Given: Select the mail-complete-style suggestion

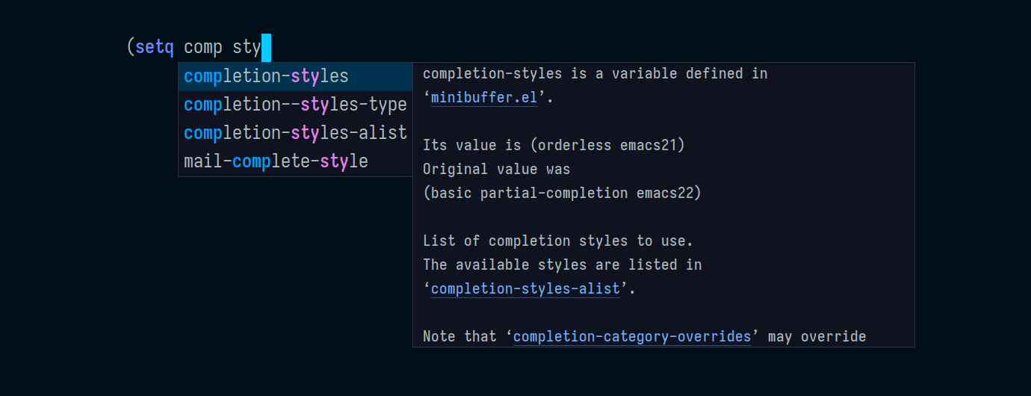Looking at the screenshot, I should pyautogui.click(x=276, y=161).
